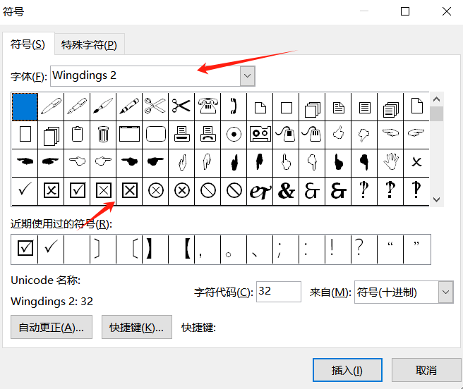Choose the ideographic period 。 in recent symbols

coord(234,249)
